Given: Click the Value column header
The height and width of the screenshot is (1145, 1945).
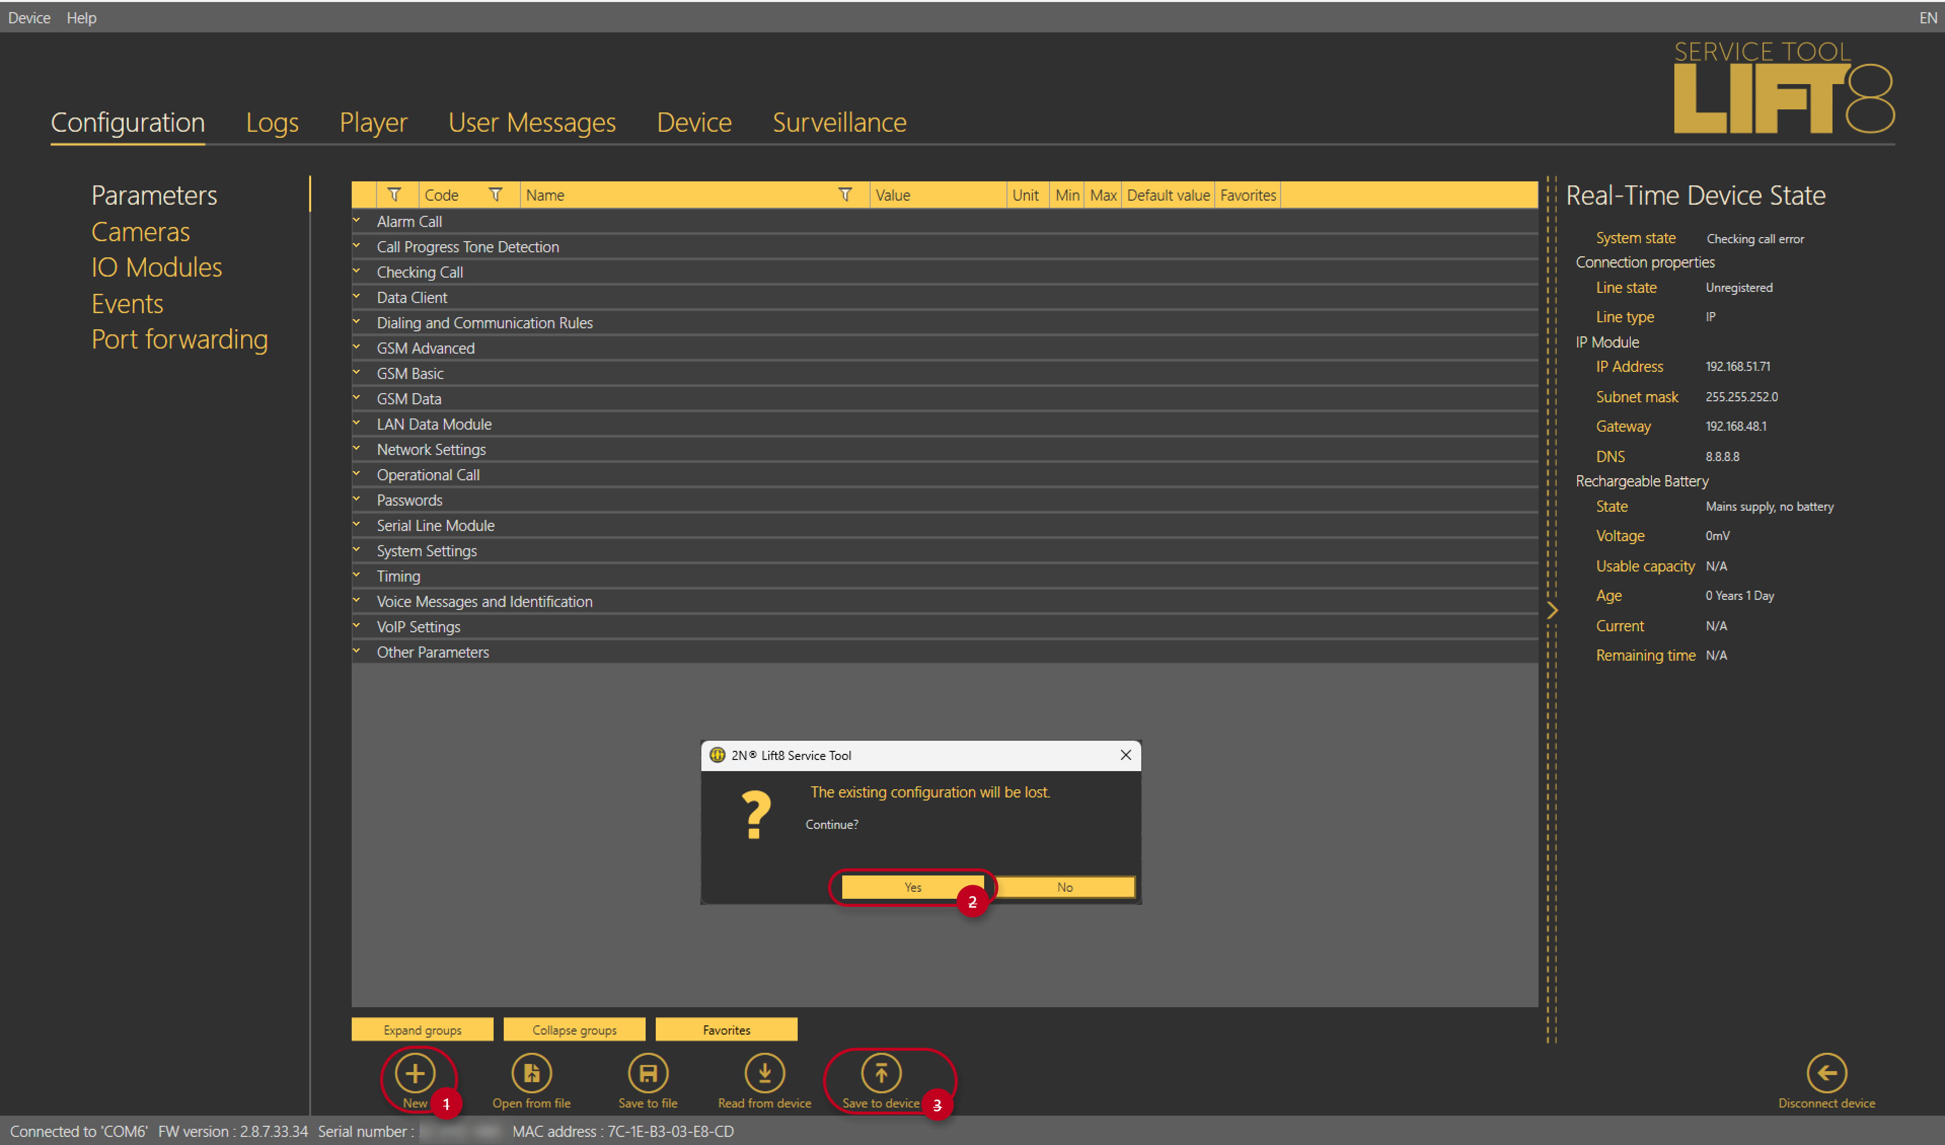Looking at the screenshot, I should [939, 195].
